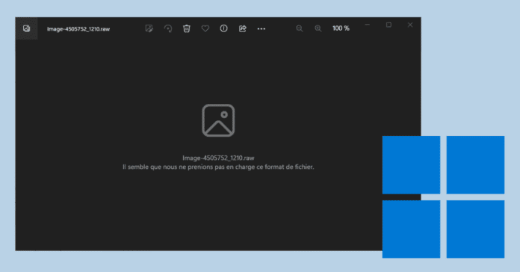Click the Photos app icon in title bar

click(x=27, y=28)
